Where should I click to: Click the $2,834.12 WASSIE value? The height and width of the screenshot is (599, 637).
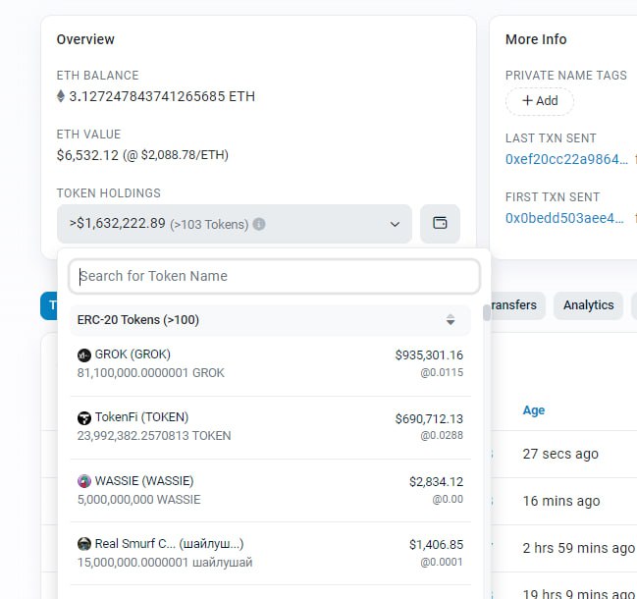436,482
